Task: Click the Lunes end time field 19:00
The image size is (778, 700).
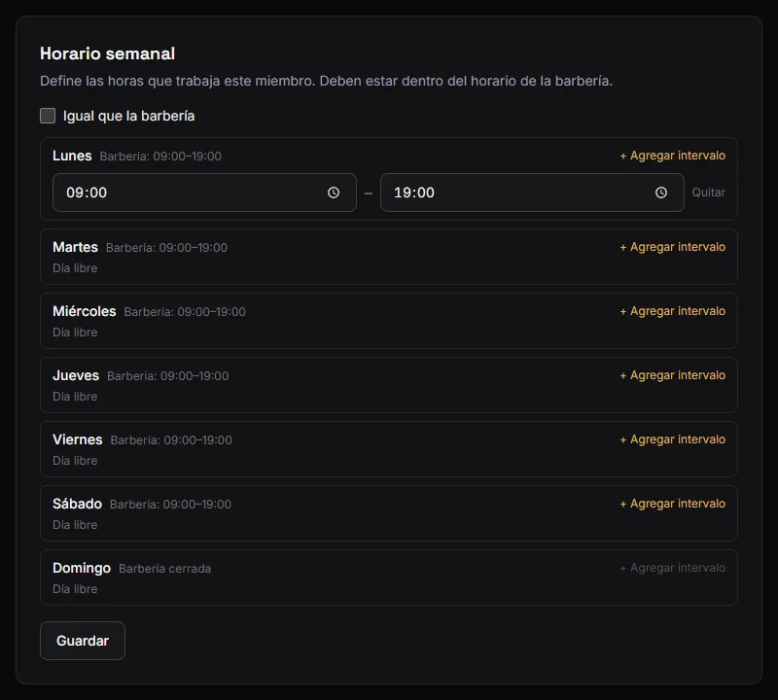Action: coord(532,192)
